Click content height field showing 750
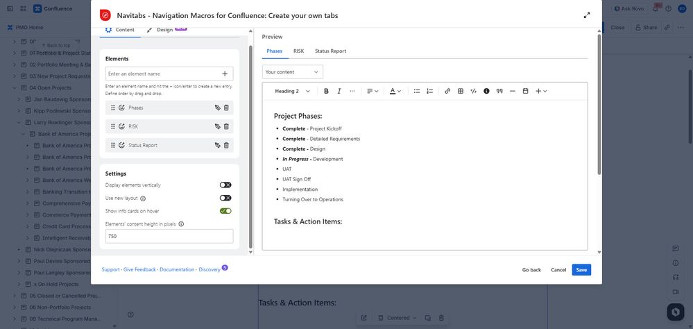 tap(169, 236)
